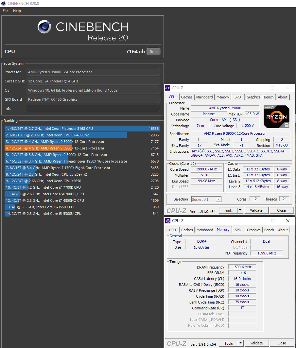296x348 pixels.
Task: Click the empty Info field in Your System
Action: click(93, 109)
